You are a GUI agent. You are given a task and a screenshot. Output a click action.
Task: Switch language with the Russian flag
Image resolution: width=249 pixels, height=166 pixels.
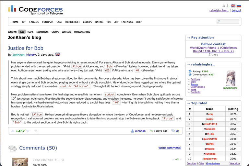(239, 6)
